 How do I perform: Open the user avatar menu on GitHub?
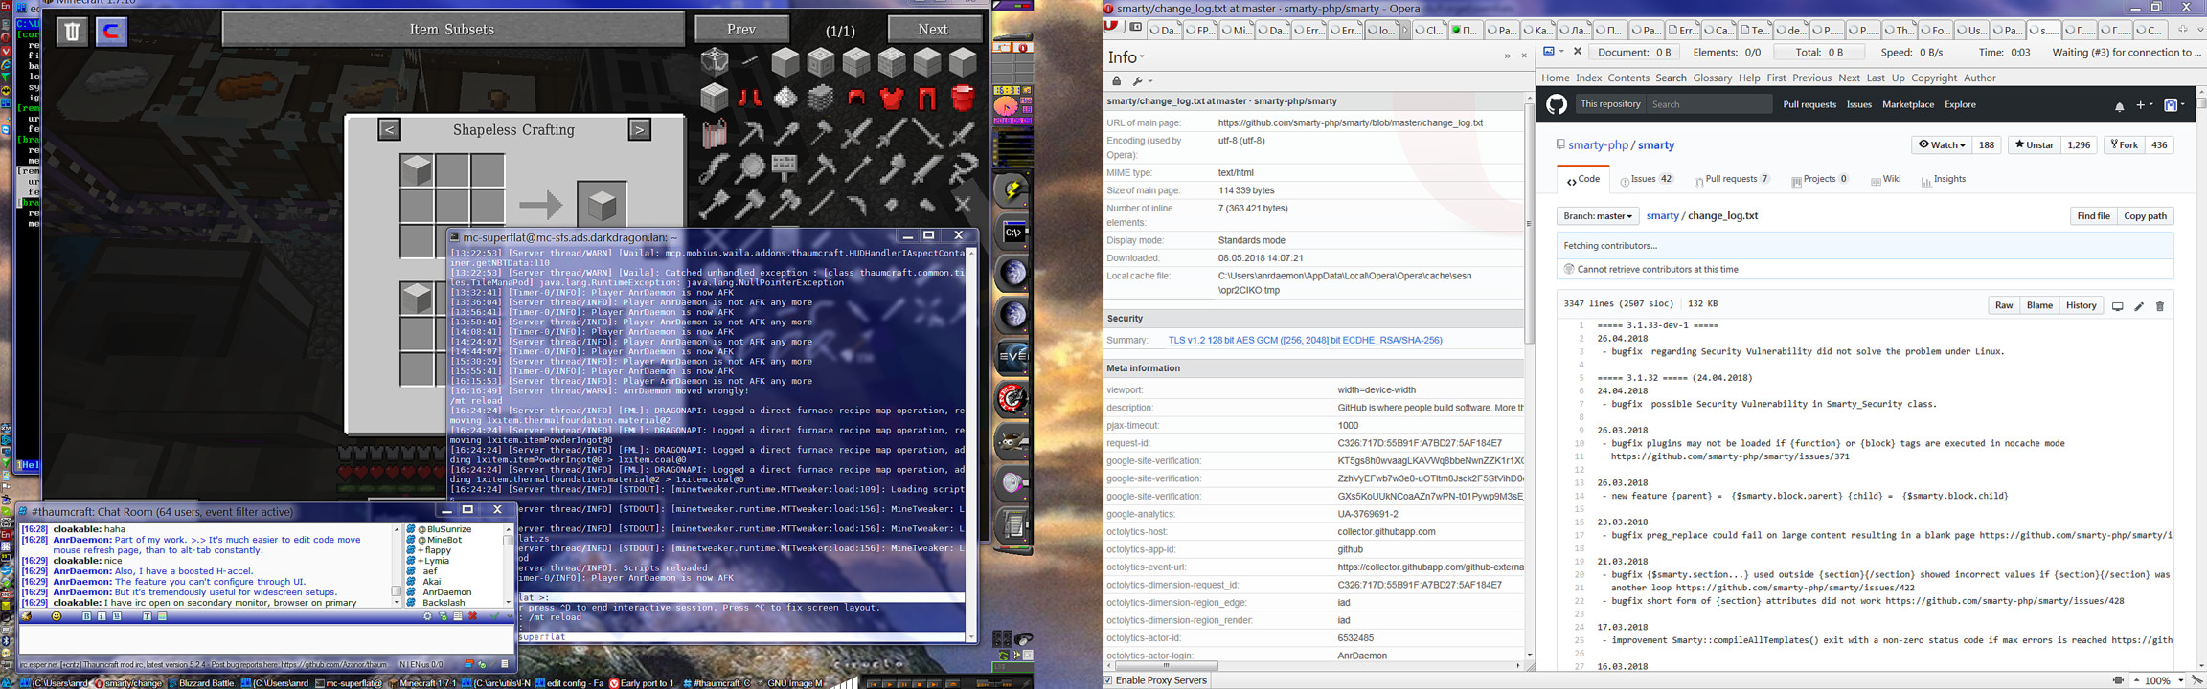click(x=2175, y=105)
